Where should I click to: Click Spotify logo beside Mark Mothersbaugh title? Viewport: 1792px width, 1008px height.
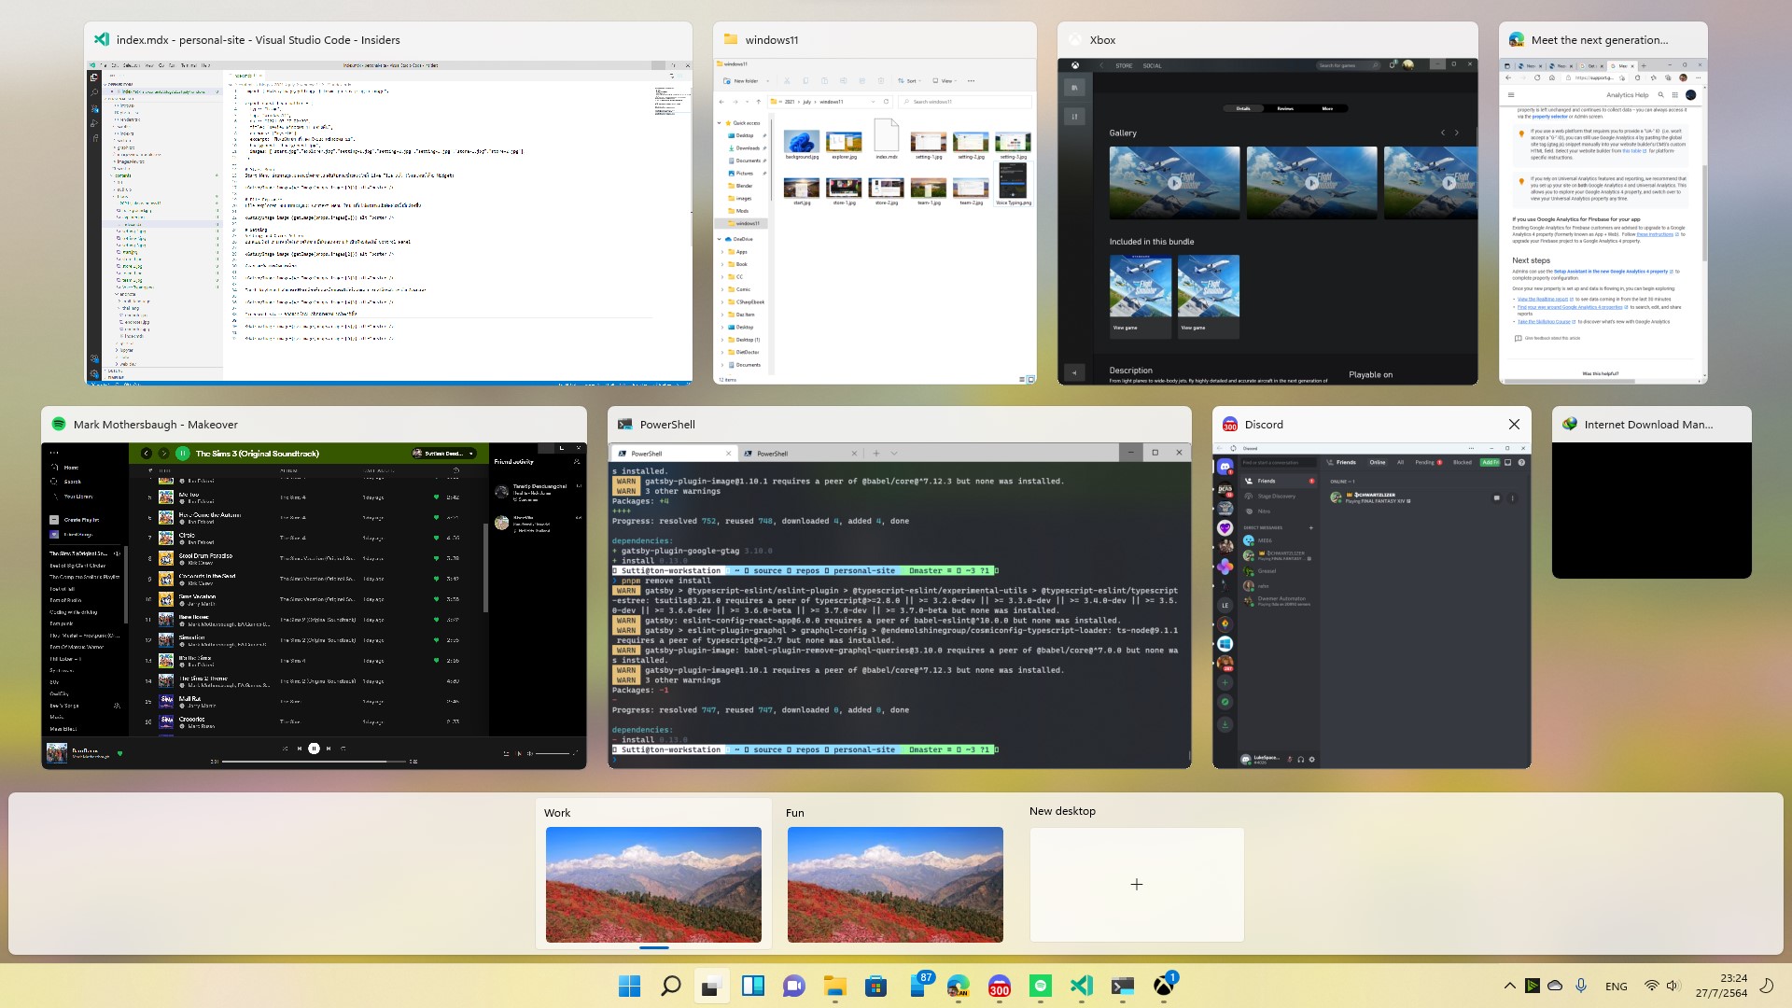coord(58,425)
